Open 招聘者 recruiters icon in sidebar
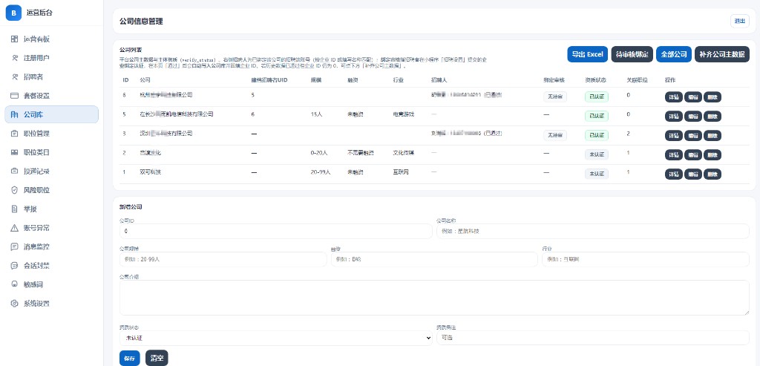This screenshot has height=366, width=760. [15, 77]
